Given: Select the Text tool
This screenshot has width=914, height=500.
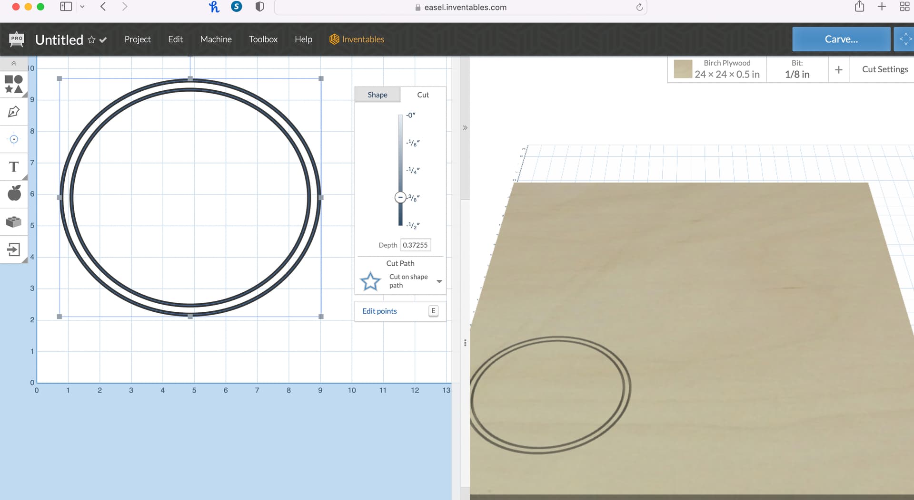Looking at the screenshot, I should (13, 167).
